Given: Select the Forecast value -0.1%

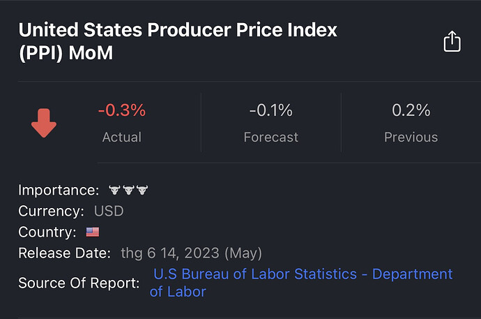Looking at the screenshot, I should (x=270, y=110).
